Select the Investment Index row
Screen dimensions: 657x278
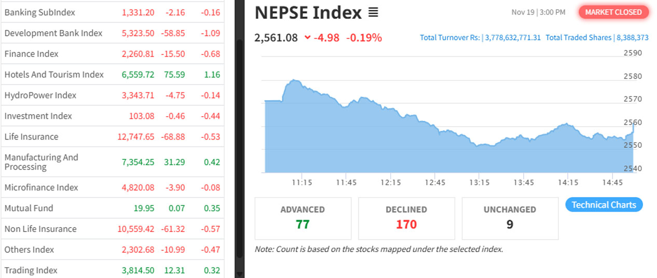pyautogui.click(x=38, y=116)
